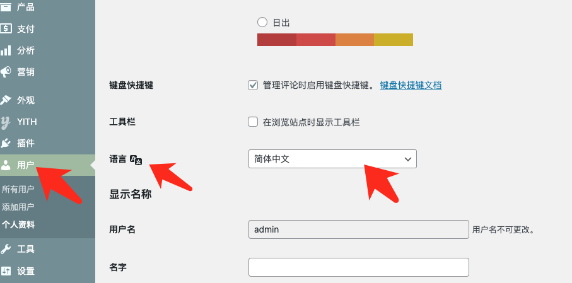The height and width of the screenshot is (283, 572).
Task: Click the Marketing megaphone icon
Action: (6, 72)
